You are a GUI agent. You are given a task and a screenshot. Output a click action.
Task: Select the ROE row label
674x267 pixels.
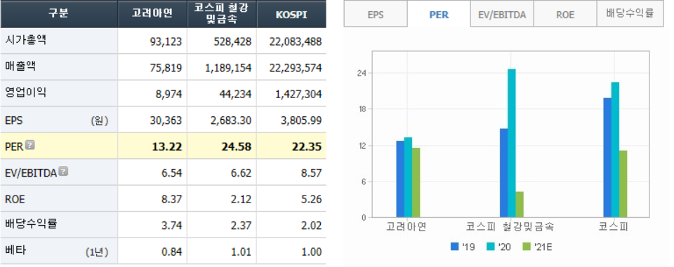pos(15,199)
